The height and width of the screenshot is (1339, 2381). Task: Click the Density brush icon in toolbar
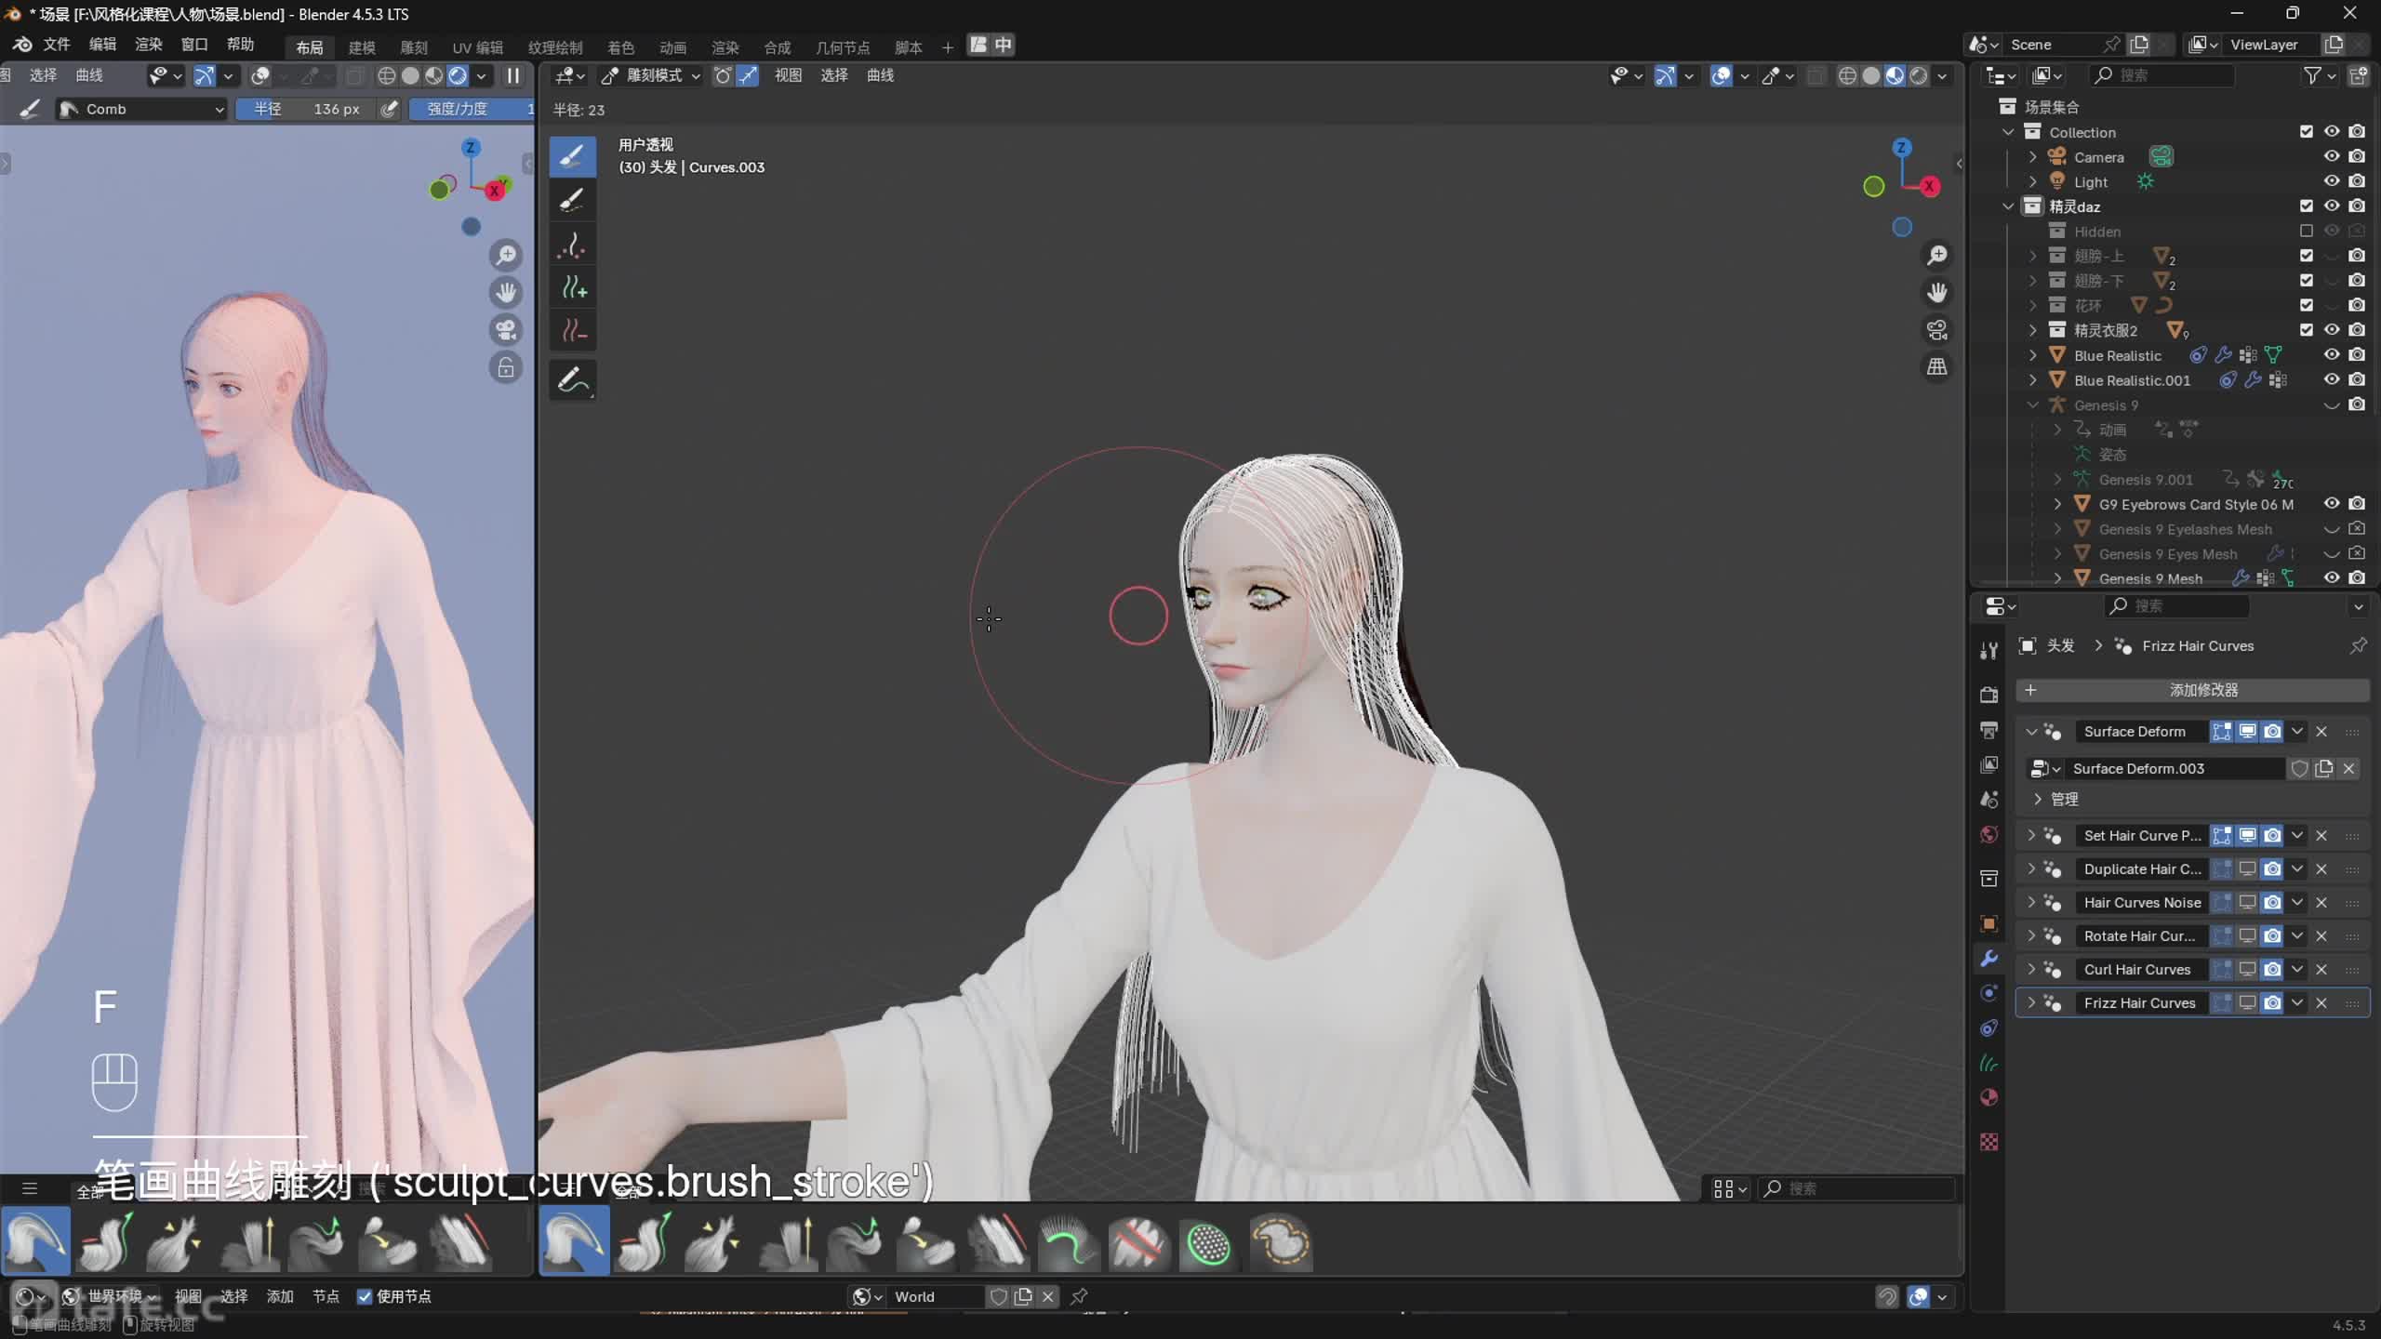(573, 246)
